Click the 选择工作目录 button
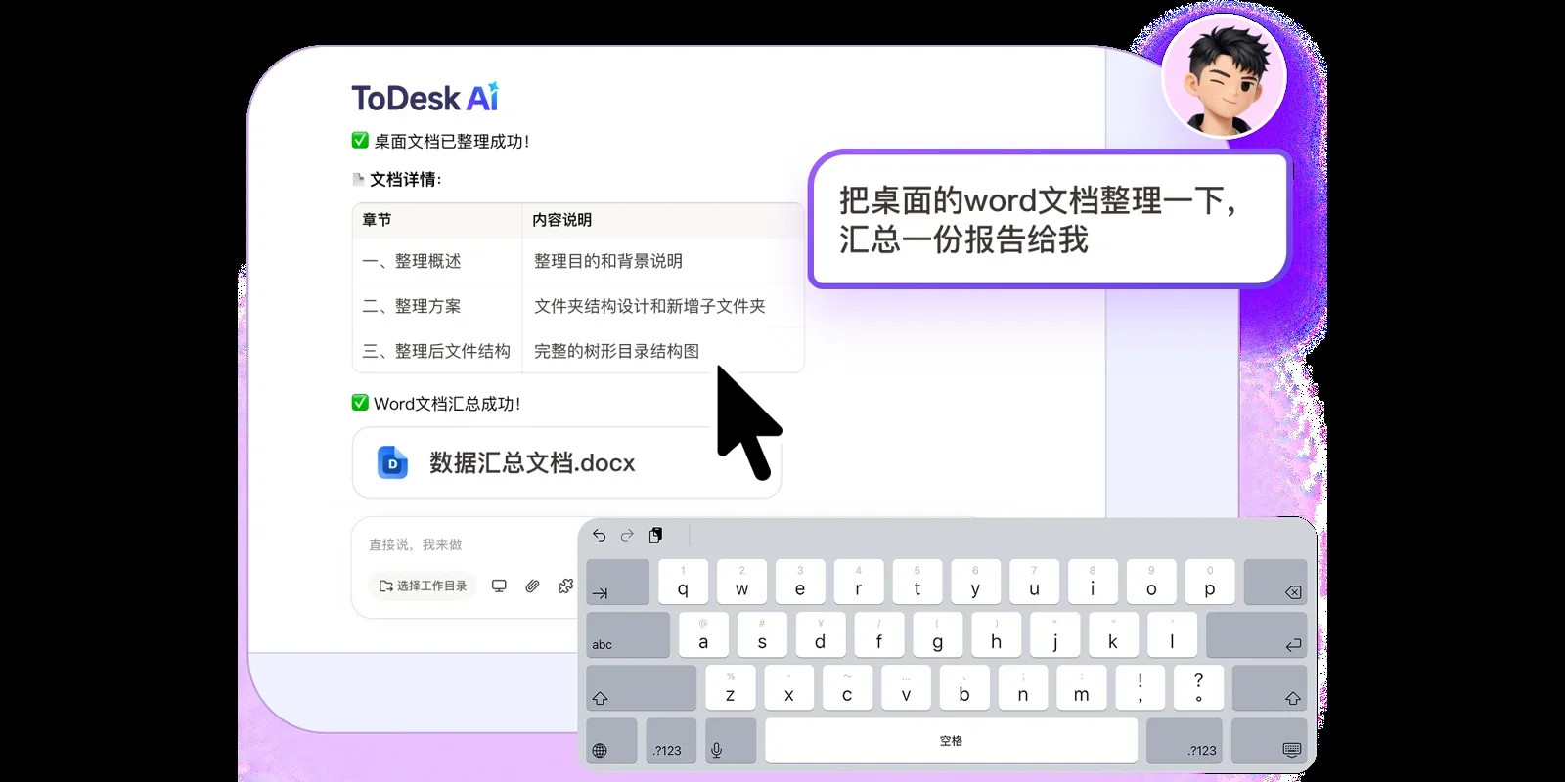Screen dimensions: 1565x782 point(423,586)
